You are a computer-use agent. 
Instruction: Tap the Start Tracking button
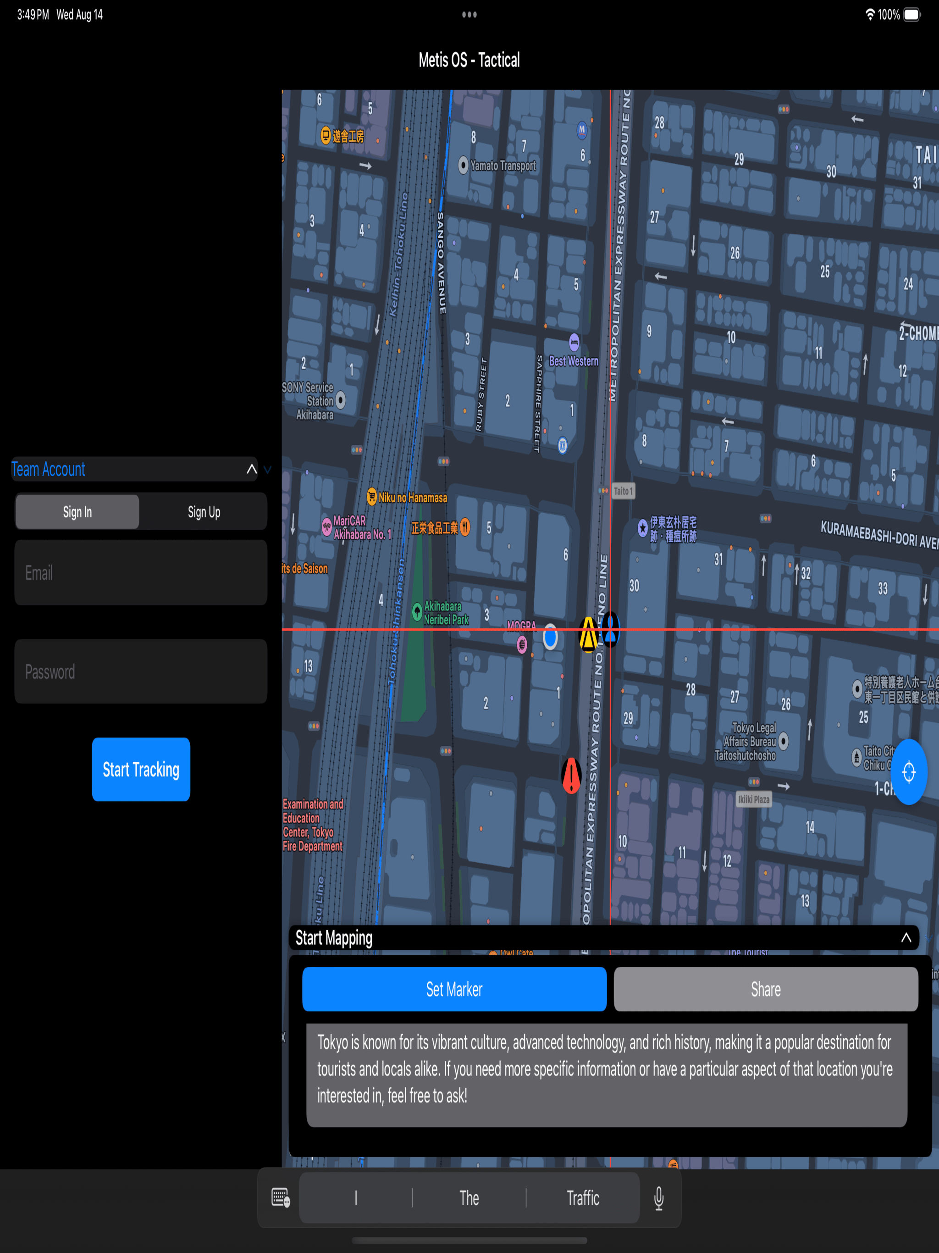click(140, 769)
